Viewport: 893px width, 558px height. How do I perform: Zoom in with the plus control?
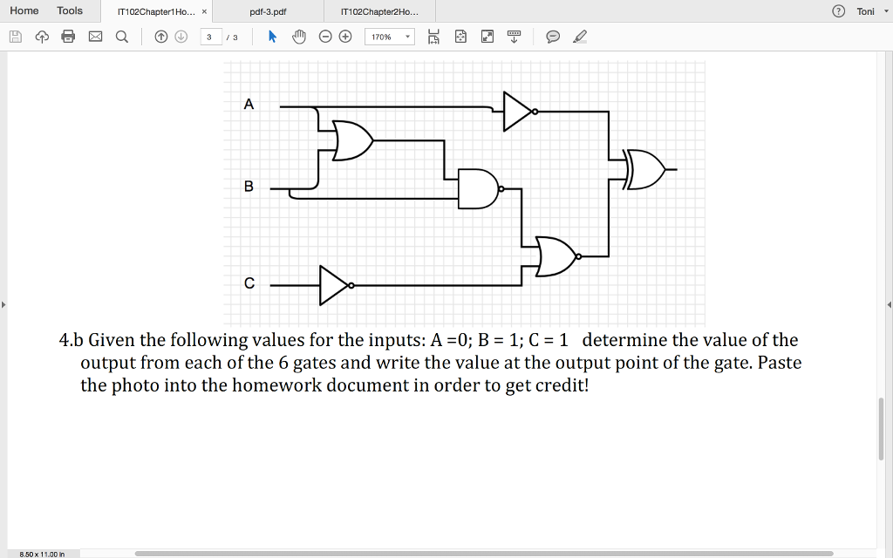pyautogui.click(x=344, y=36)
